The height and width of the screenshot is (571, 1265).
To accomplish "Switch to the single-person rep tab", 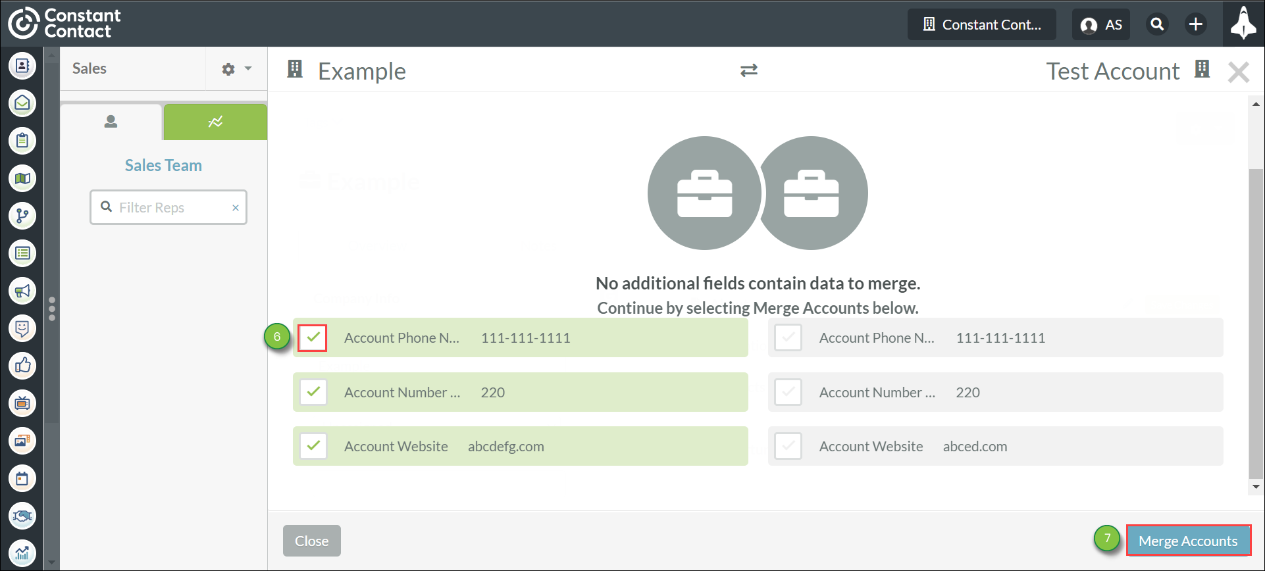I will 111,122.
